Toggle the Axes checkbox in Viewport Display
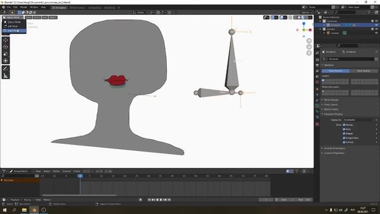This screenshot has width=380, height=214. (344, 129)
